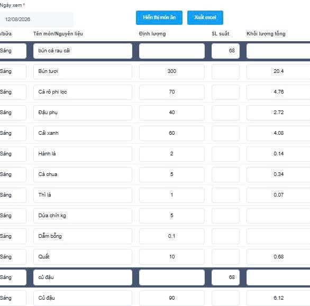Click the 'Hiển thị món ăn' button
310x306 pixels.
(159, 17)
